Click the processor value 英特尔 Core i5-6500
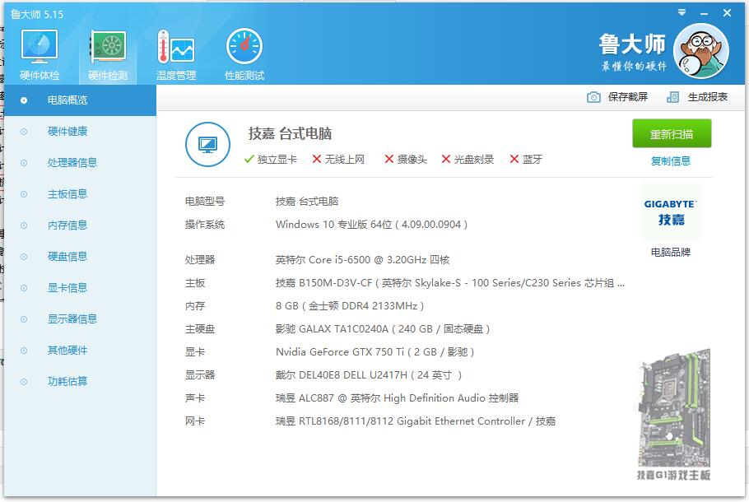 pos(362,260)
